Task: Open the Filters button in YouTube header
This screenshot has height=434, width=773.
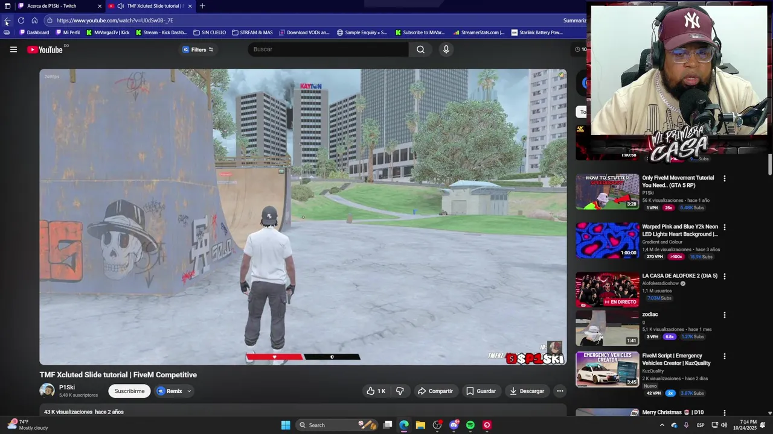Action: click(x=198, y=49)
